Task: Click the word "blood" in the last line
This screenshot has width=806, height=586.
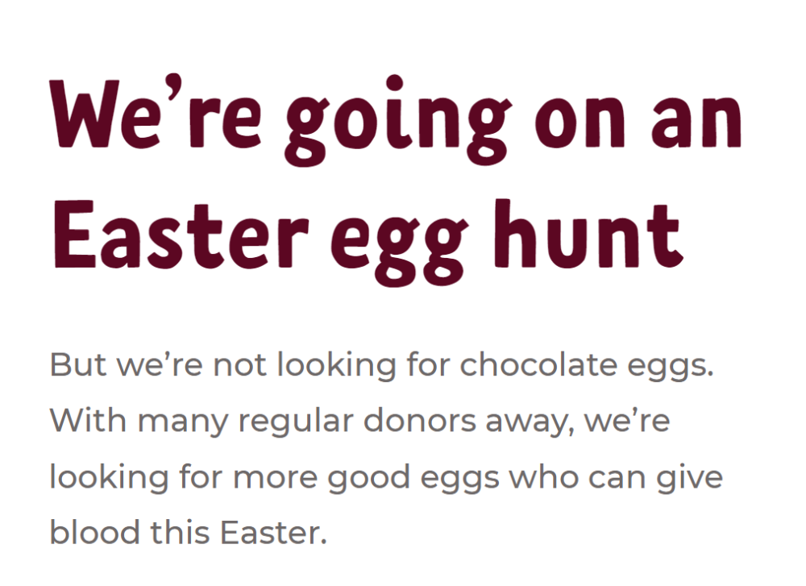Action: click(x=94, y=532)
